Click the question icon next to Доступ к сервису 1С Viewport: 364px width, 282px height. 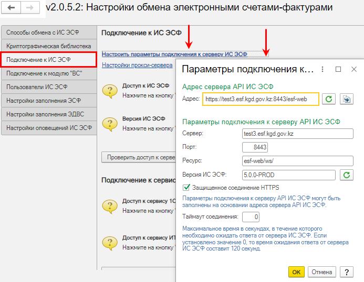[x=110, y=206]
